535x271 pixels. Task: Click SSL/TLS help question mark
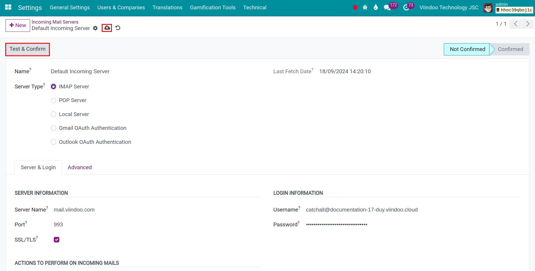pyautogui.click(x=37, y=237)
